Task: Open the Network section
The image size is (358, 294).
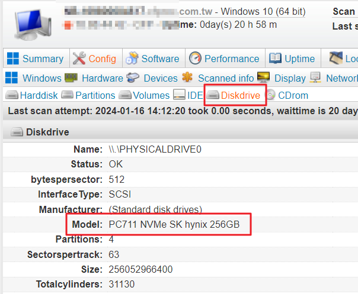Action: 341,78
